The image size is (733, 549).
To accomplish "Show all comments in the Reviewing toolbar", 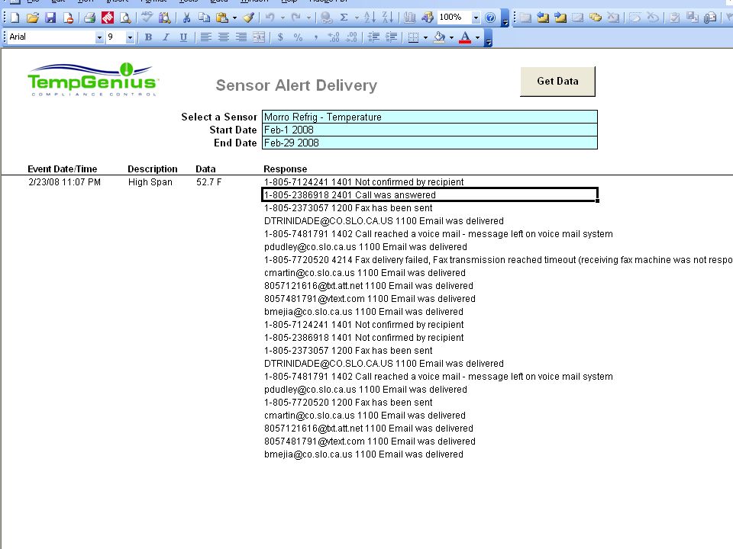I will [x=596, y=18].
